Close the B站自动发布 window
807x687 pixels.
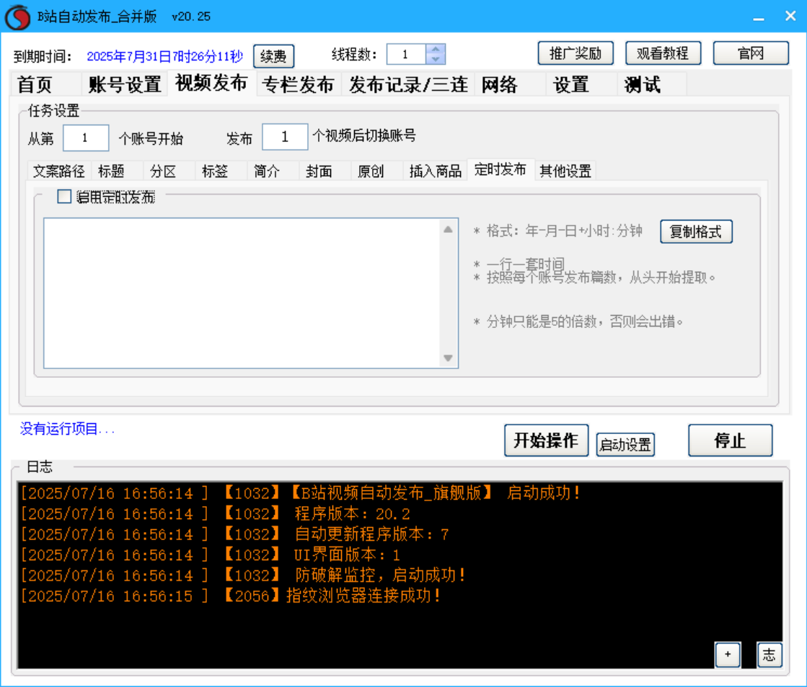pos(790,16)
